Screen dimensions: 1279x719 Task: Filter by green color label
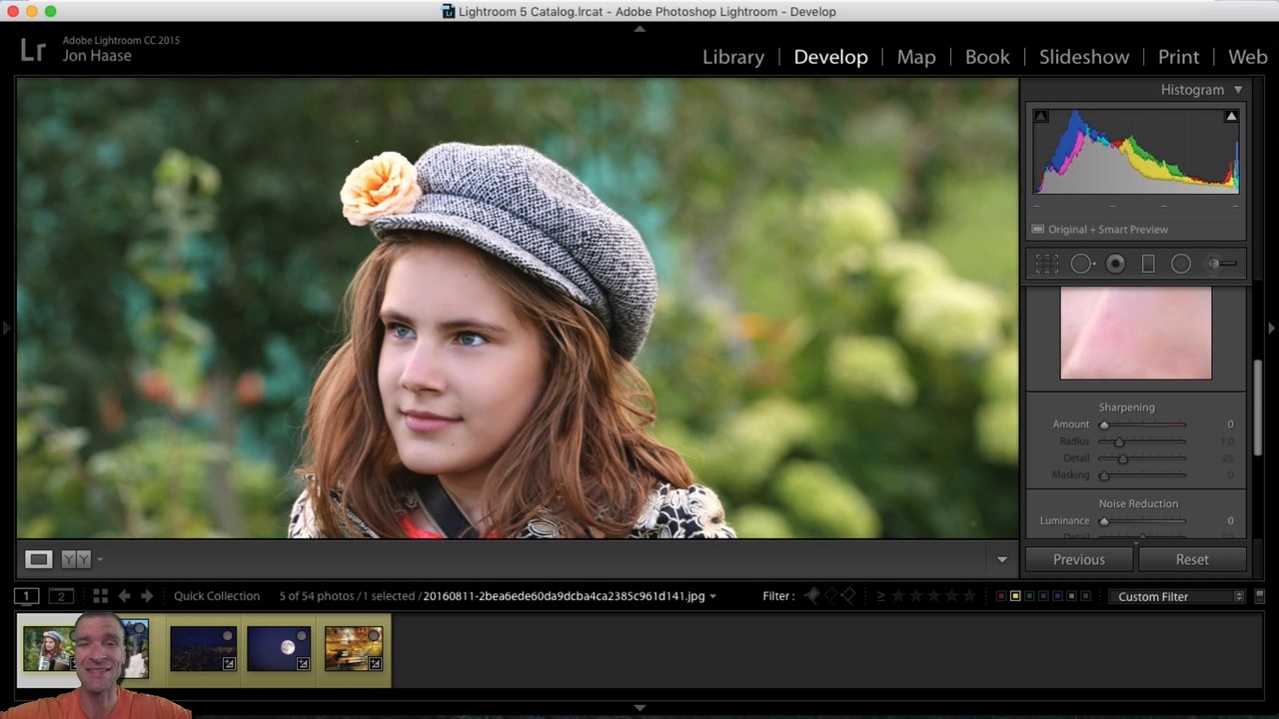[1029, 596]
